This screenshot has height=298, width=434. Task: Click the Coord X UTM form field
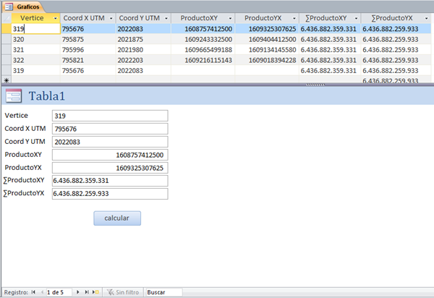coord(109,129)
